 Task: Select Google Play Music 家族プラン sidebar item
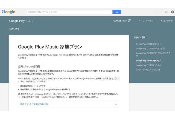(148, 61)
